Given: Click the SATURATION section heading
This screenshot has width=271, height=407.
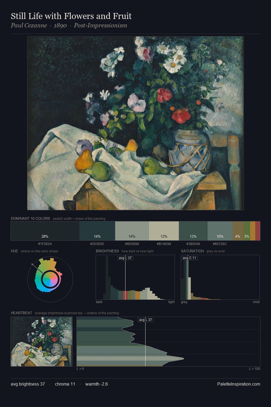Looking at the screenshot, I should (x=192, y=251).
